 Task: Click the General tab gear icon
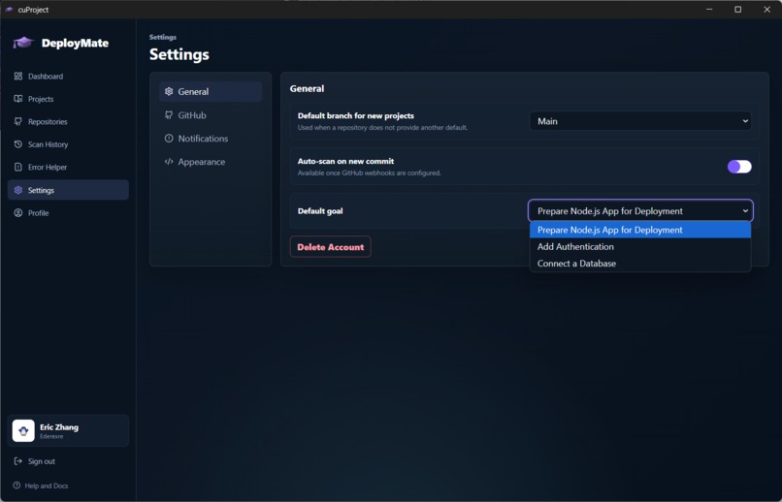pos(169,92)
